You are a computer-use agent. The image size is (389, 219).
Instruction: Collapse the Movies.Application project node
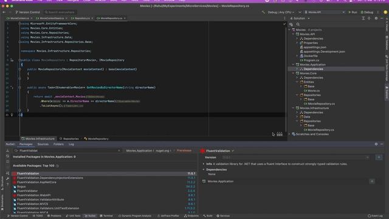pyautogui.click(x=293, y=64)
